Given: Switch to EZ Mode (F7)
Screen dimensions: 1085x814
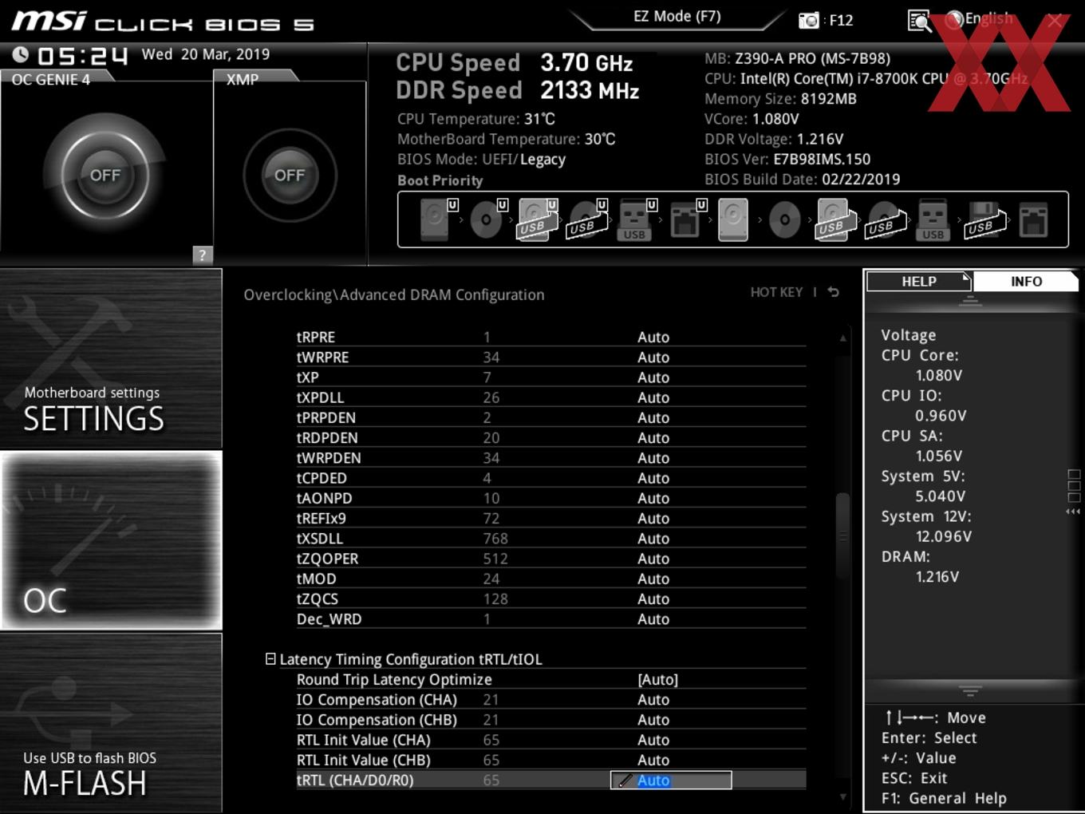Looking at the screenshot, I should tap(677, 16).
